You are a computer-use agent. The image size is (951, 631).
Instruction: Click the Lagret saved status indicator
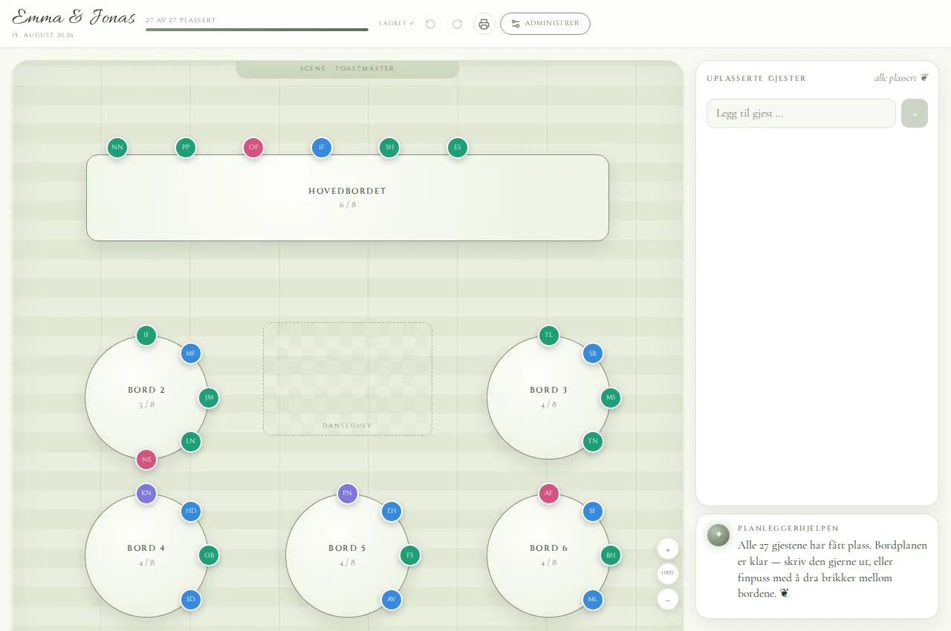(x=397, y=24)
